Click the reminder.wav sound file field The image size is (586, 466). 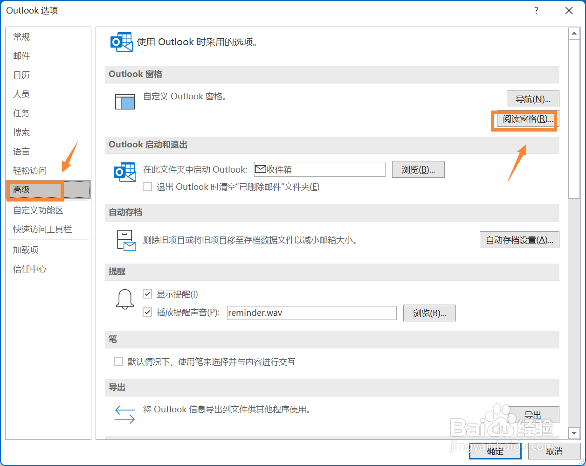point(311,313)
